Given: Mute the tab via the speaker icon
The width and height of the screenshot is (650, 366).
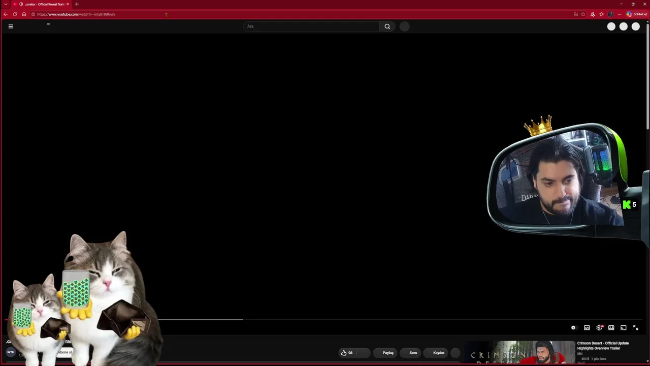Looking at the screenshot, I should coord(21,4).
